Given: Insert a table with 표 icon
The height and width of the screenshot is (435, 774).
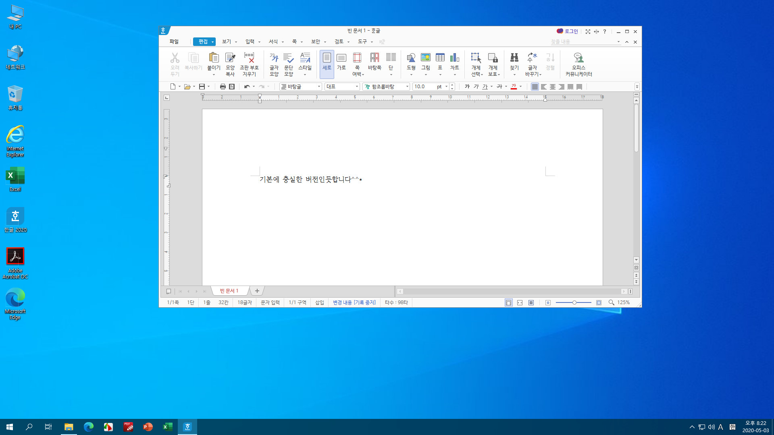Looking at the screenshot, I should 440,58.
